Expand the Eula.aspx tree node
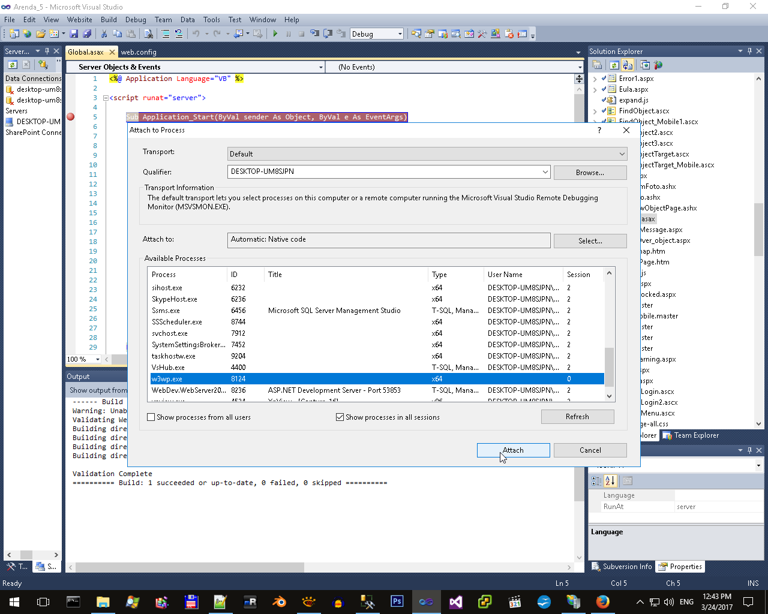 pyautogui.click(x=595, y=89)
